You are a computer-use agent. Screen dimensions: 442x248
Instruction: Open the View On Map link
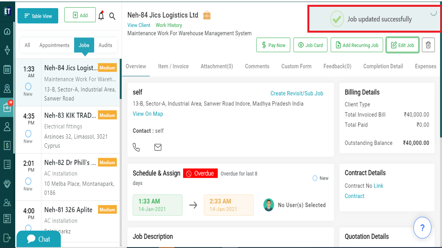coord(148,114)
